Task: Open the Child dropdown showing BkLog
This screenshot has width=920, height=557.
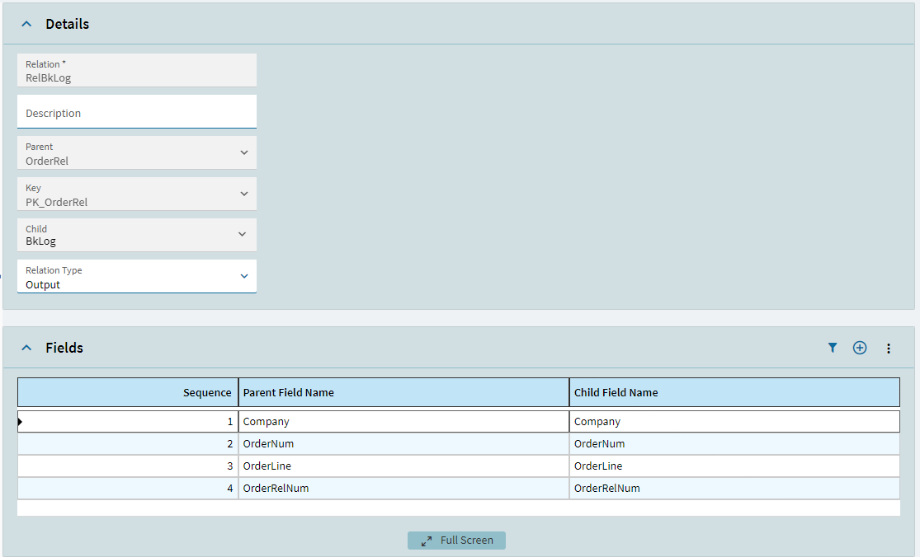Action: [x=243, y=235]
